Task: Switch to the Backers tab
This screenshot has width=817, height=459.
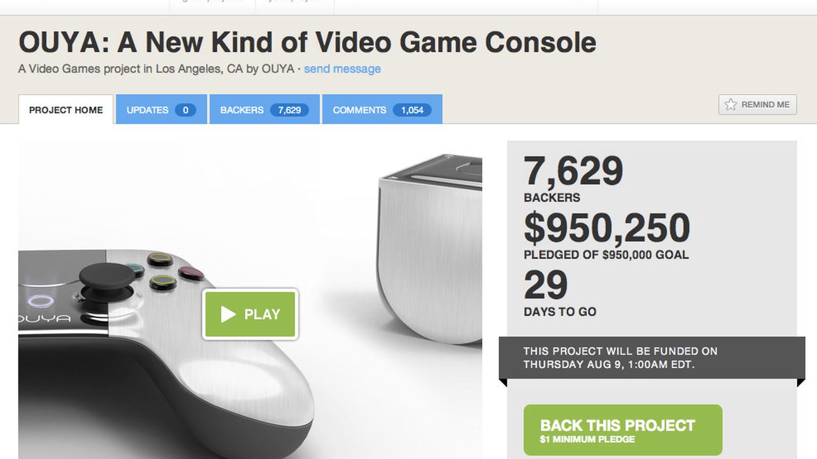Action: pyautogui.click(x=265, y=109)
